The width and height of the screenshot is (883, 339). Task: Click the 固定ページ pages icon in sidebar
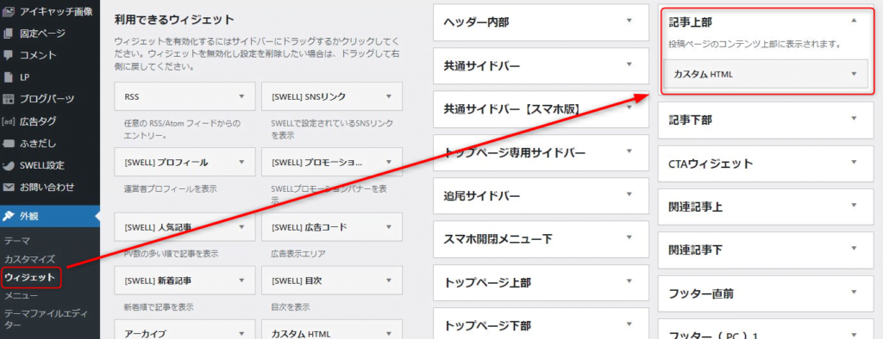8,34
